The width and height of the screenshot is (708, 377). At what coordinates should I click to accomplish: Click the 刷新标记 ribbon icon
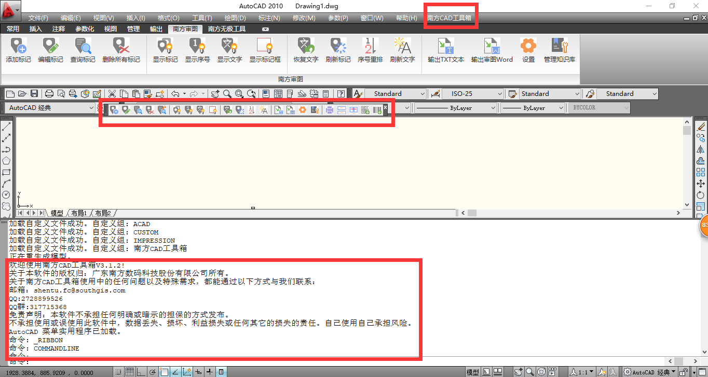click(x=338, y=50)
